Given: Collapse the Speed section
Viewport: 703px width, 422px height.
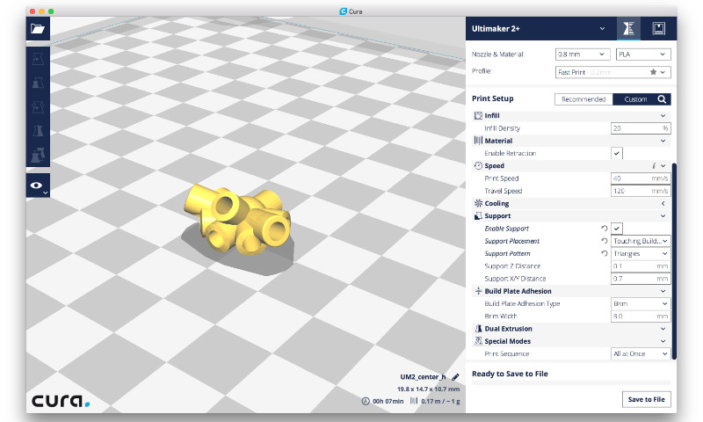Looking at the screenshot, I should tap(663, 166).
